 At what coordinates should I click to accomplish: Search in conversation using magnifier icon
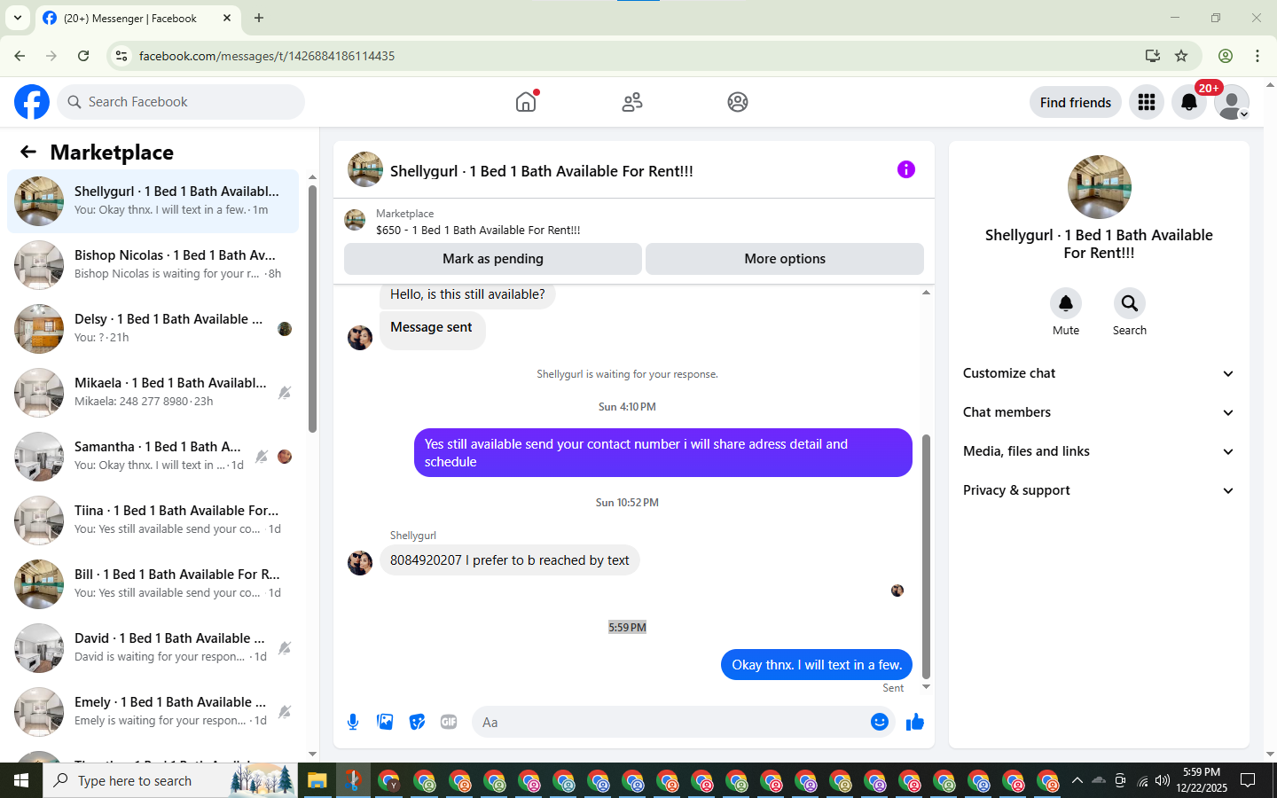pyautogui.click(x=1130, y=303)
